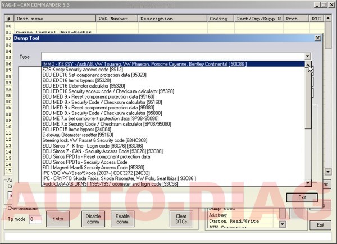Screen dimensions: 337x244
Task: Select EDC16 Security access code / Checksum calculator
Action: (173, 91)
